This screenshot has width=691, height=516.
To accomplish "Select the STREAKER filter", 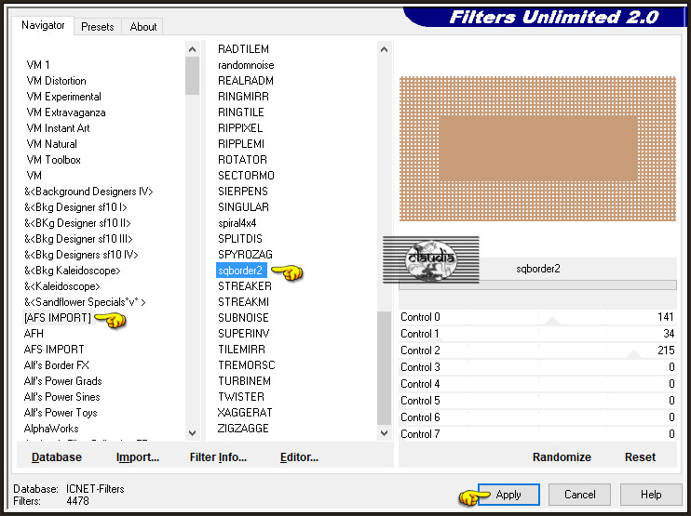I will coord(245,286).
